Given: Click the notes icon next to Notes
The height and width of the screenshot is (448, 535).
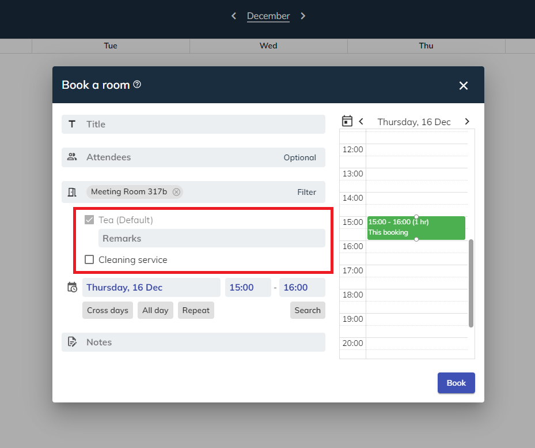Looking at the screenshot, I should click(72, 342).
